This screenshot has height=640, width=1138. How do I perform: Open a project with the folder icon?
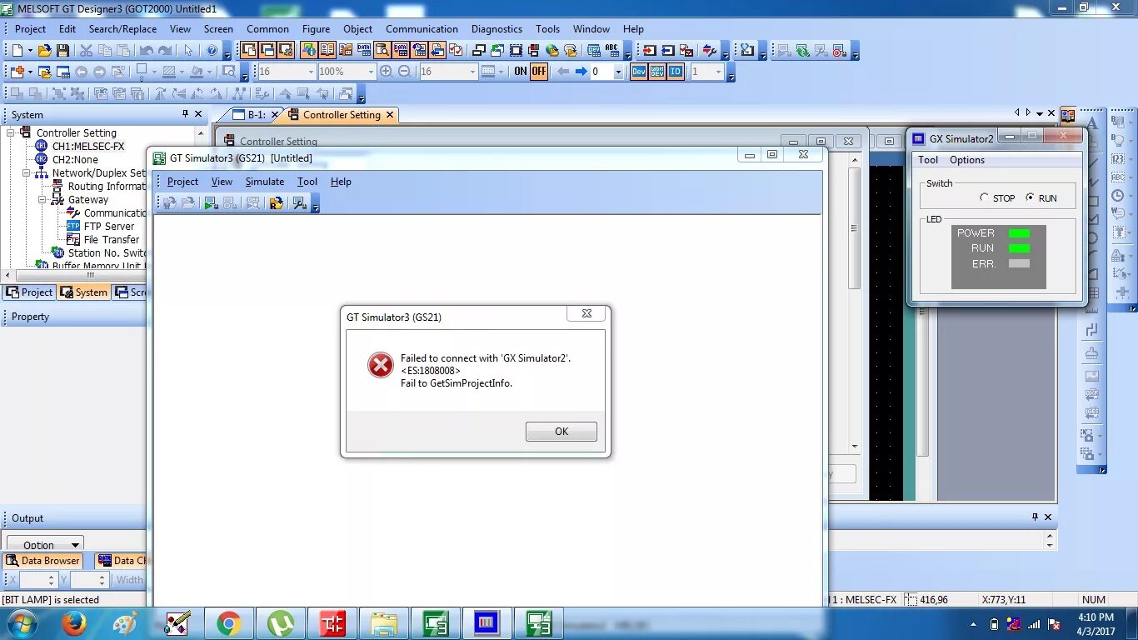[x=45, y=51]
